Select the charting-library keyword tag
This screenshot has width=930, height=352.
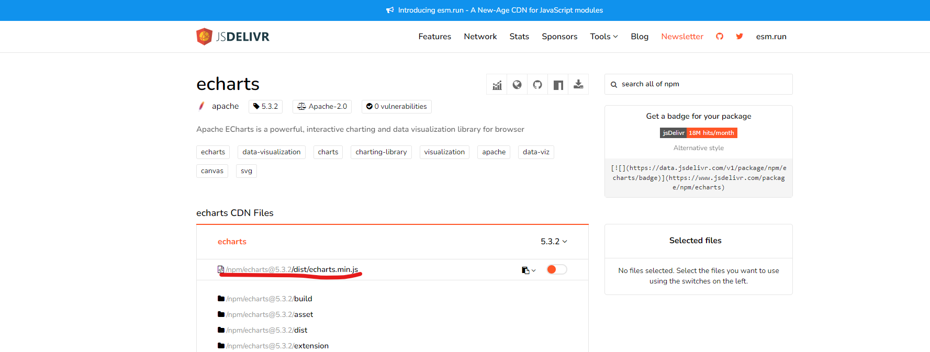pos(381,152)
